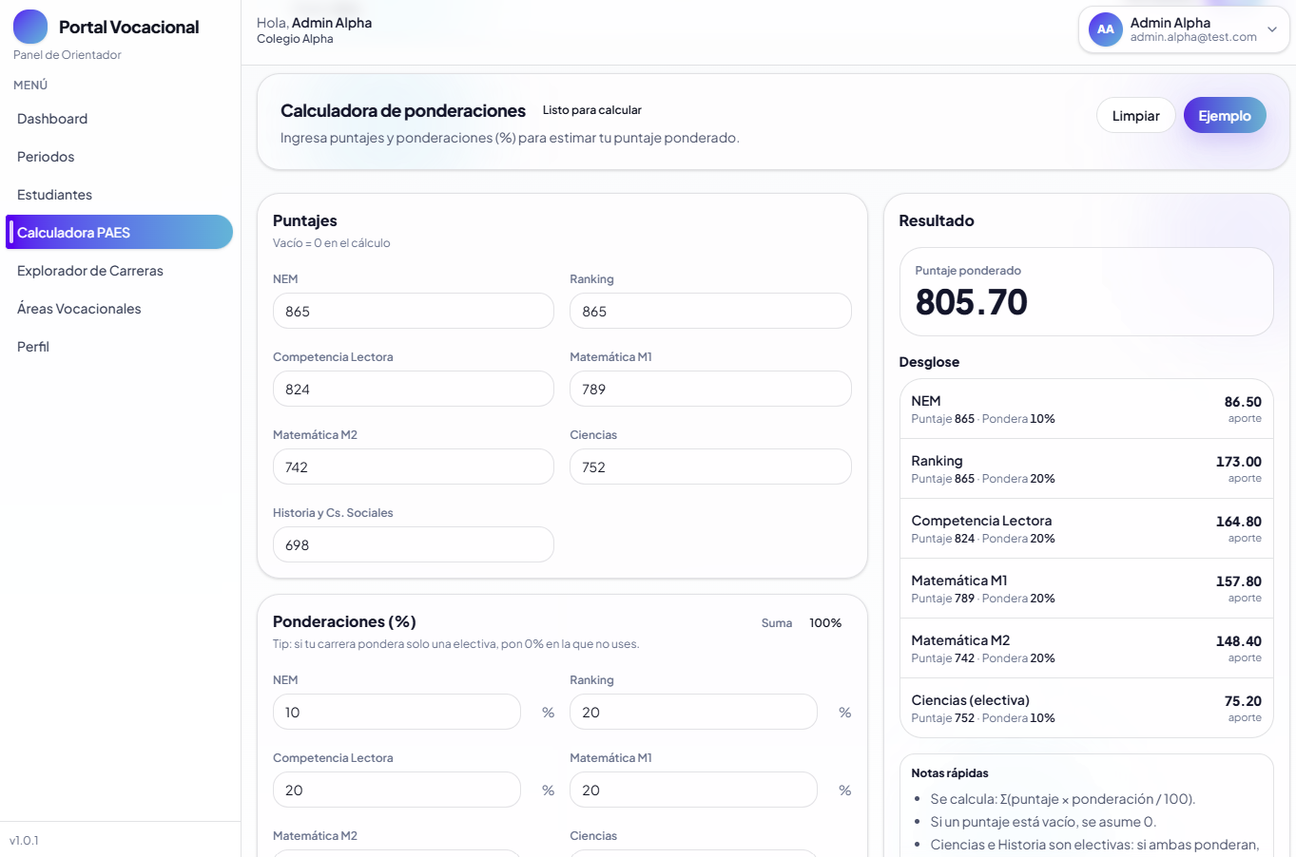This screenshot has width=1296, height=857.
Task: Expand the Admin Alpha account dropdown
Action: point(1271,29)
